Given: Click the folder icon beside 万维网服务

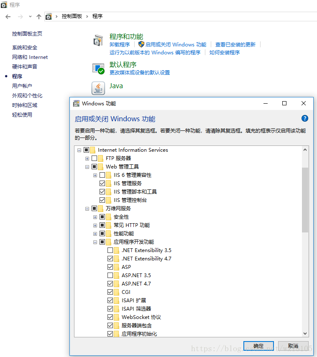Looking at the screenshot, I should (x=100, y=209).
